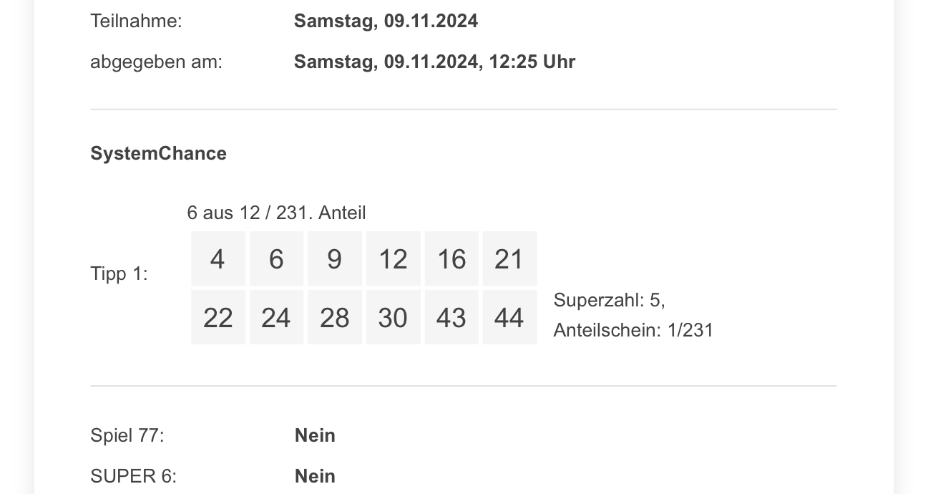
Task: Click the number 43 tile
Action: click(x=451, y=317)
